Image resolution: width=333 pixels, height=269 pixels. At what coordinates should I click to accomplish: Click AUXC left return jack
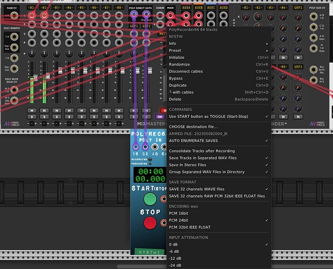tap(211, 16)
